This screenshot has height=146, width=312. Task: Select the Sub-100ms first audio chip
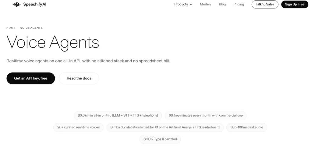coord(246,127)
